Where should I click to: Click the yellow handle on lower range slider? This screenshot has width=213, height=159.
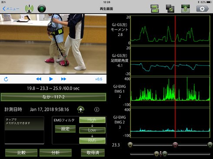click(156, 154)
